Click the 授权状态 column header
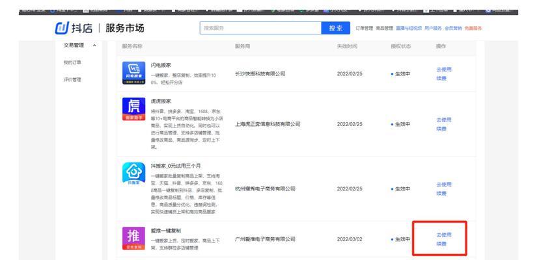 401,46
